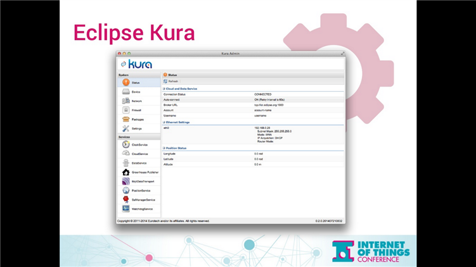The width and height of the screenshot is (476, 267).
Task: Select the Connection Status row label
Action: click(174, 94)
